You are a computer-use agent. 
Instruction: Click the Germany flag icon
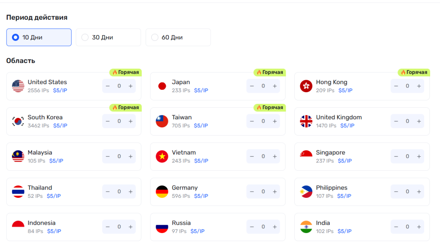click(x=162, y=192)
